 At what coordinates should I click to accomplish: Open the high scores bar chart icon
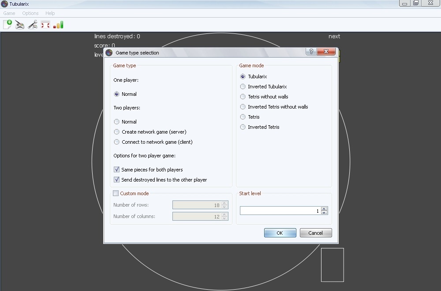click(58, 25)
